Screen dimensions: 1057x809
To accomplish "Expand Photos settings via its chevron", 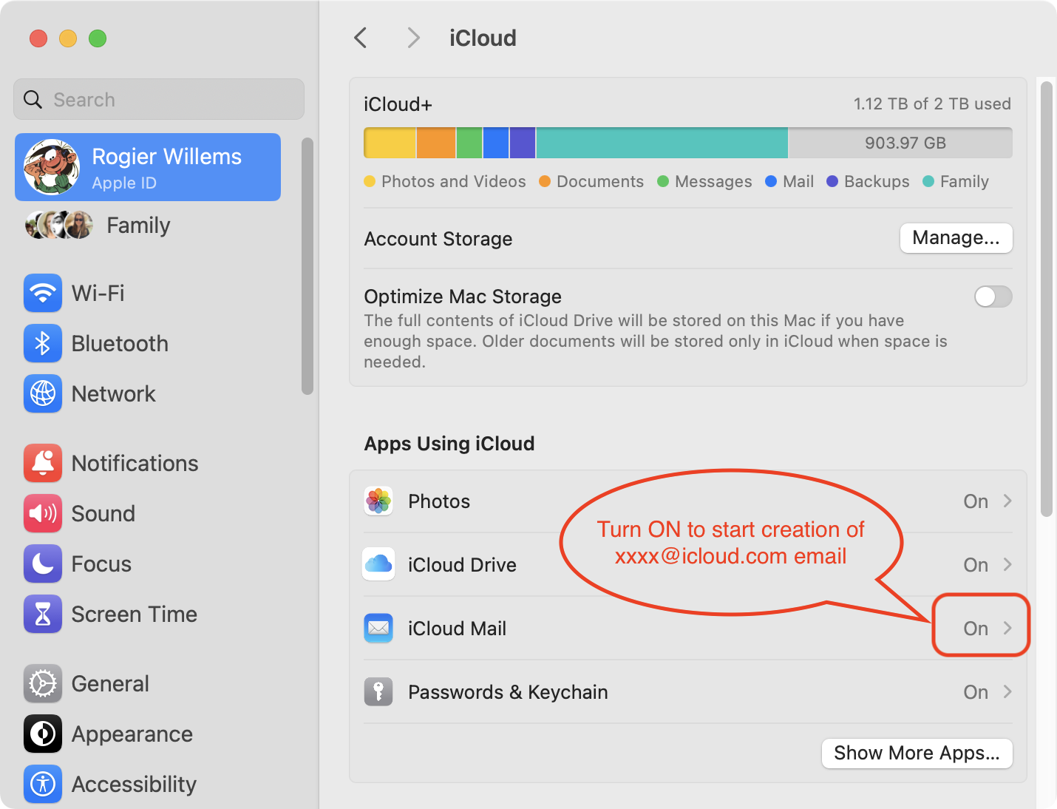I will 1007,501.
